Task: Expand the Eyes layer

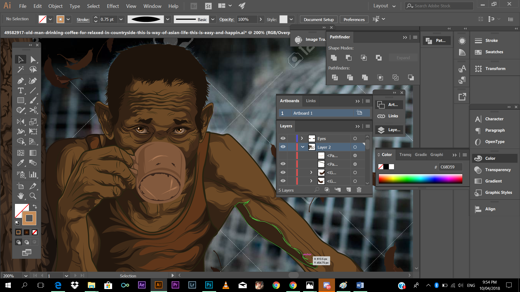Action: [302, 138]
